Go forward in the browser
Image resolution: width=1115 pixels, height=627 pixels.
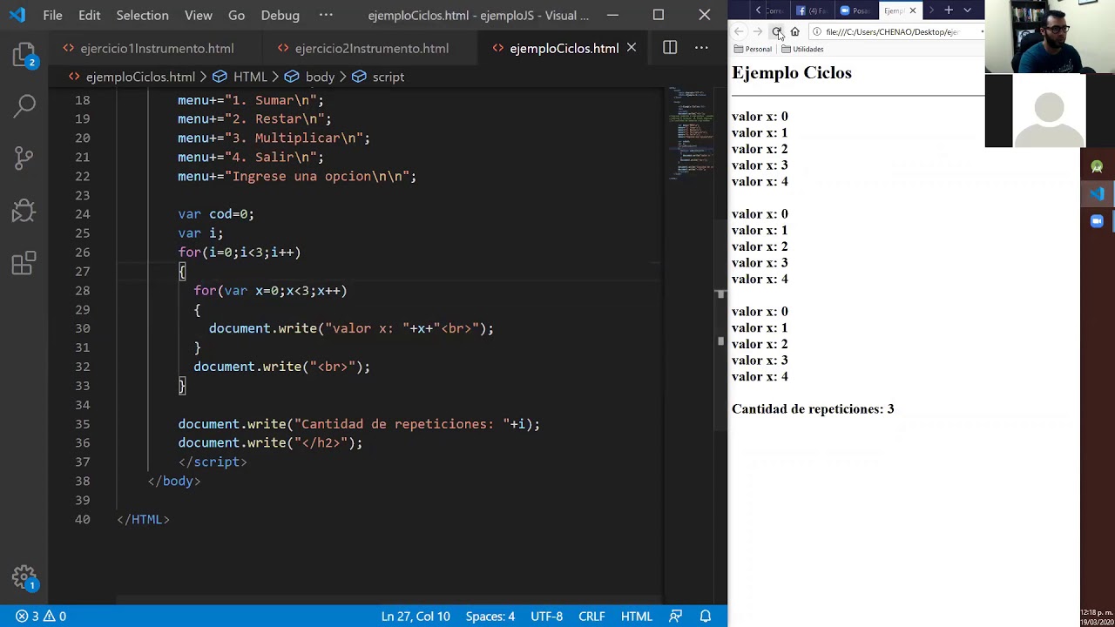757,31
